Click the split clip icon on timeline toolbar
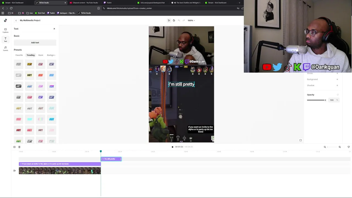This screenshot has width=352, height=198. tap(14, 147)
